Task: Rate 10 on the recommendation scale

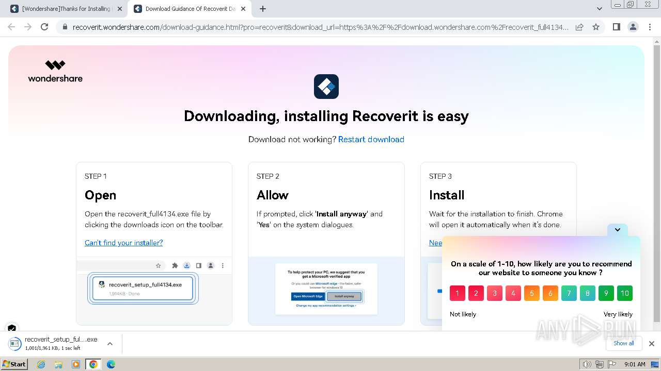Action: tap(625, 293)
